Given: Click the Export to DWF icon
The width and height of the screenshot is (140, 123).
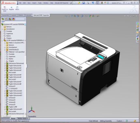Looking at the screenshot, I should [5, 7].
